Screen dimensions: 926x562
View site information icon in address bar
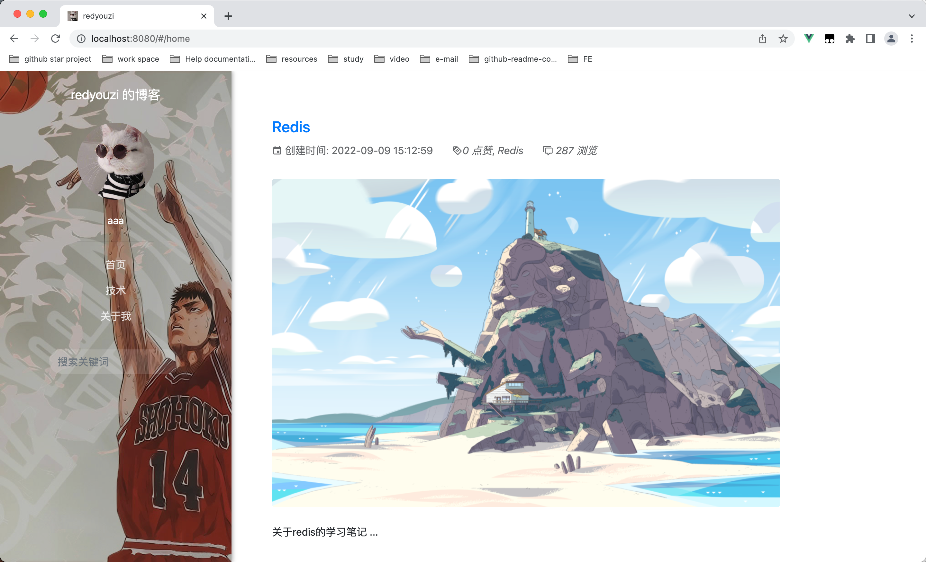(81, 39)
